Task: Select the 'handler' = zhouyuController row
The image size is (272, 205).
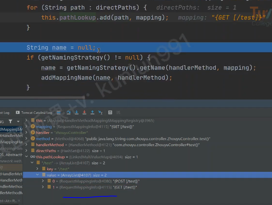Action: pyautogui.click(x=62, y=133)
